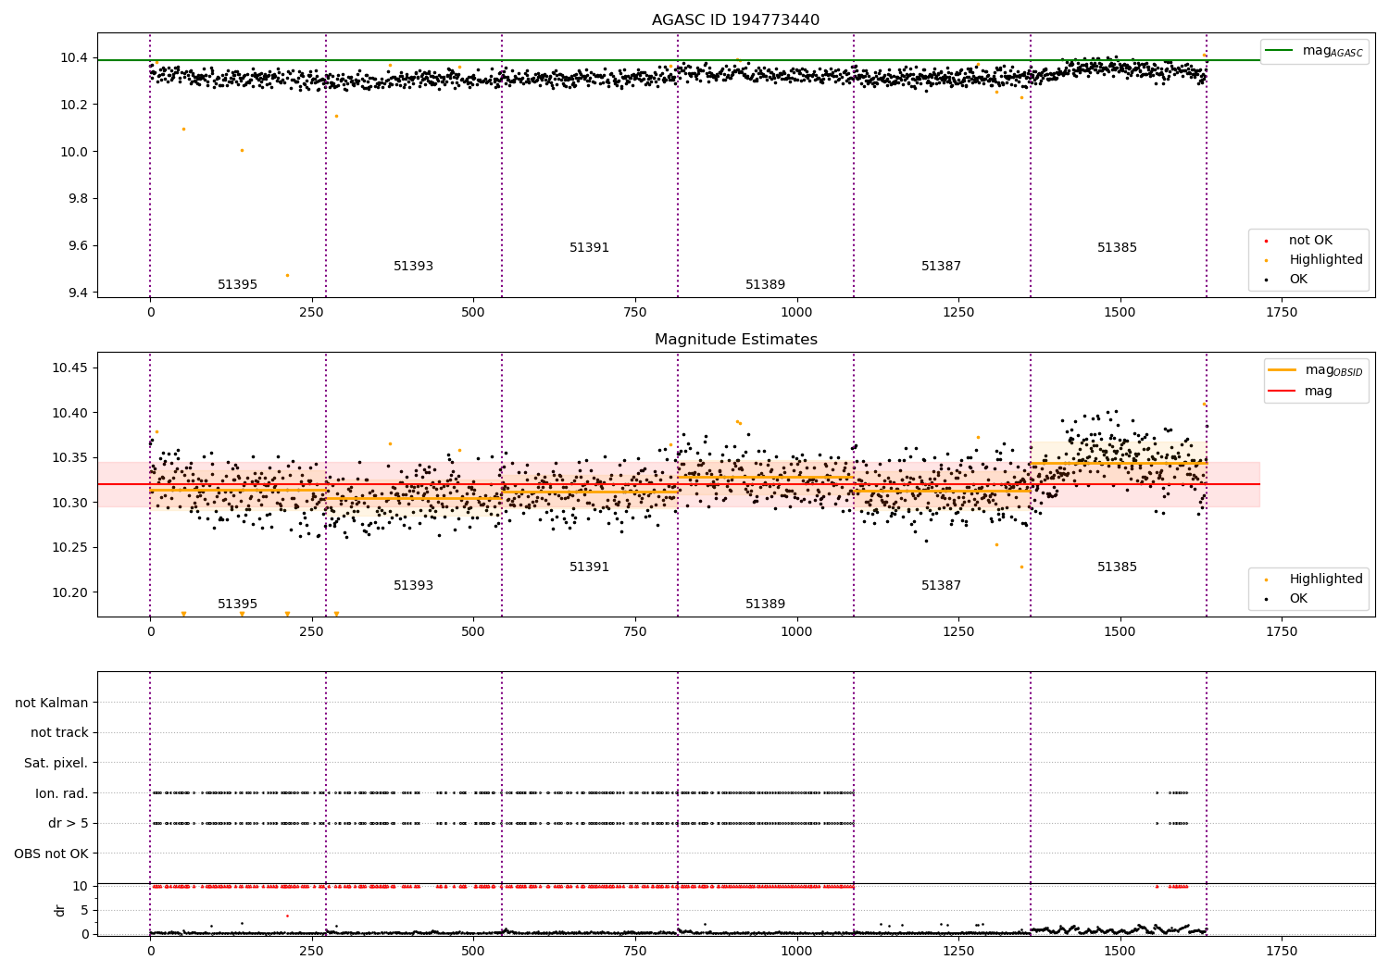Image resolution: width=1389 pixels, height=972 pixels.
Task: Click obsid label 51385 in the top plot
Action: click(x=1118, y=248)
